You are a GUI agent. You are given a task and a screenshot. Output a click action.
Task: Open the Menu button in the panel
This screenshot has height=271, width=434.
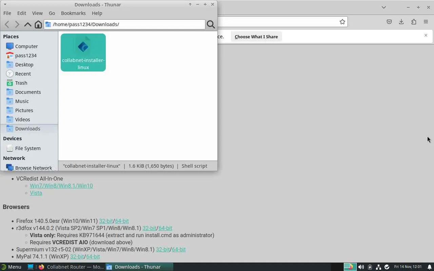coord(12,267)
